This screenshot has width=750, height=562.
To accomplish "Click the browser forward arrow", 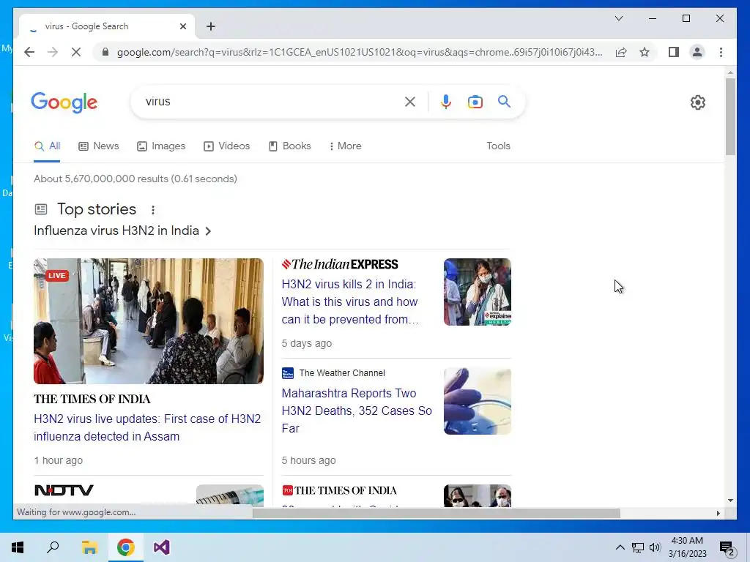I will pos(53,52).
